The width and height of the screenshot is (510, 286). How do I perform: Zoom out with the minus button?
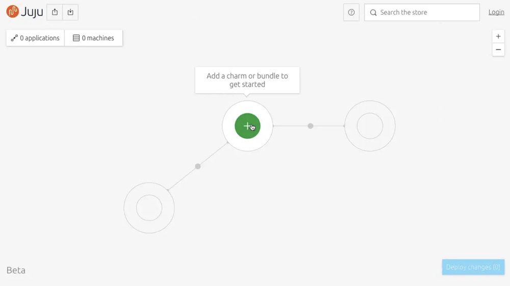click(x=498, y=50)
